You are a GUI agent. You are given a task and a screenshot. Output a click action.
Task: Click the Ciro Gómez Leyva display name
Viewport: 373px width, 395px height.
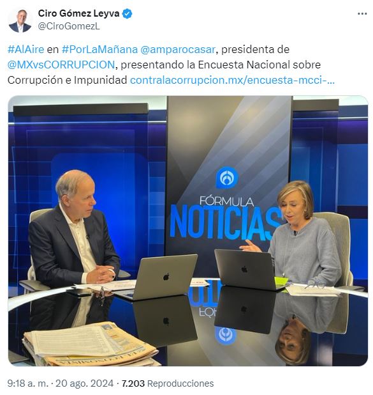coord(78,13)
